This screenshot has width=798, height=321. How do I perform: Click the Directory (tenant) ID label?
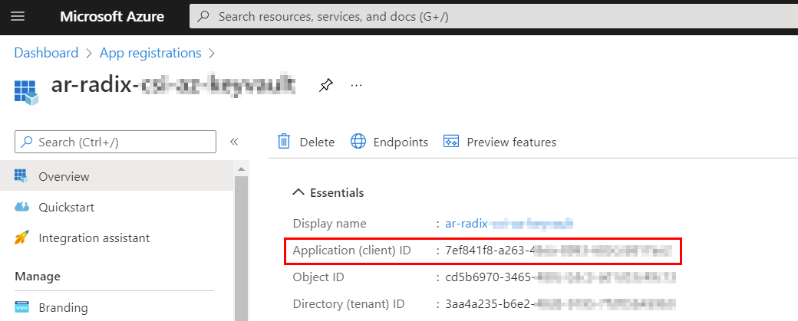(x=348, y=304)
